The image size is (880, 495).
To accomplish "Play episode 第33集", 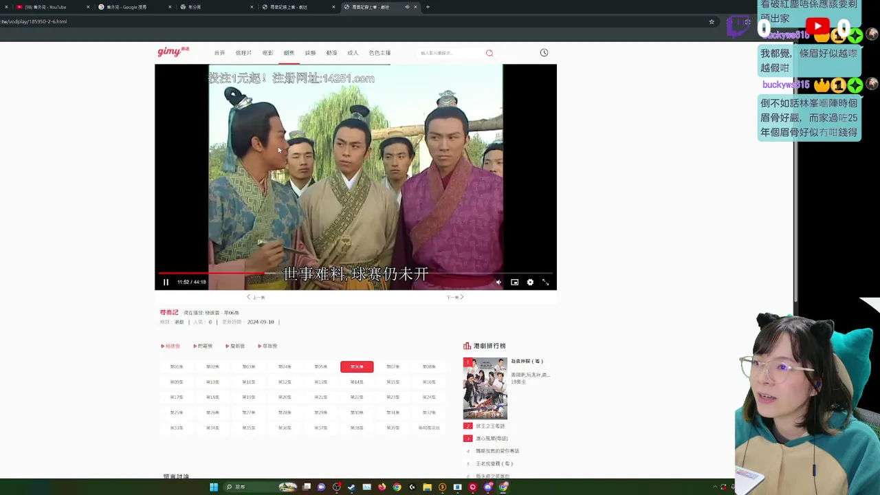I will click(x=177, y=428).
